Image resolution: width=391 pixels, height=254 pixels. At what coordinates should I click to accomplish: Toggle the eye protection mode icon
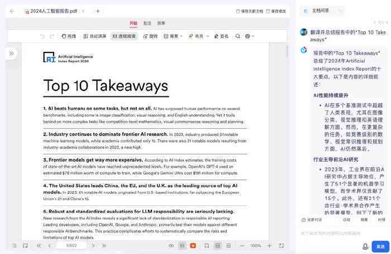click(171, 246)
